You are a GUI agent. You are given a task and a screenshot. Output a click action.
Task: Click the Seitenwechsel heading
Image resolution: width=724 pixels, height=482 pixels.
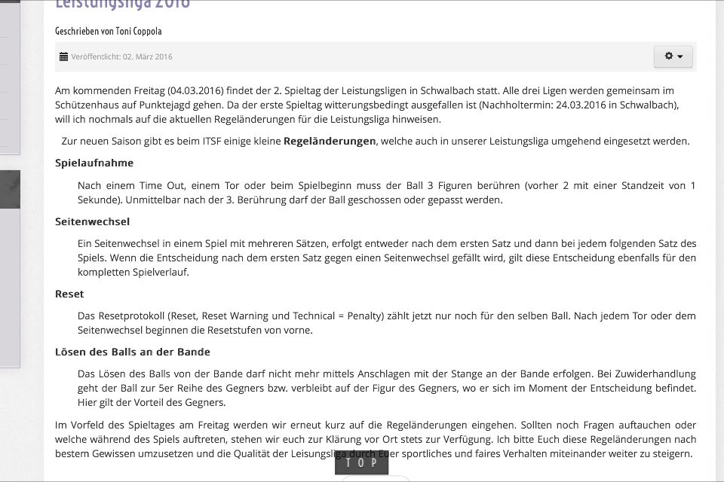pos(92,221)
